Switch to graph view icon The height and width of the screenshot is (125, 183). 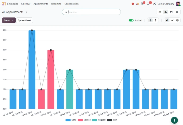coord(165,12)
